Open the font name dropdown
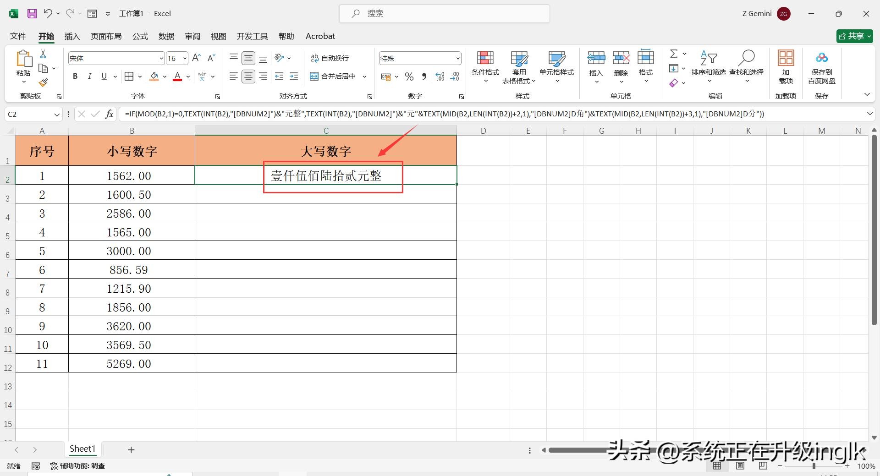The width and height of the screenshot is (880, 476). [x=161, y=58]
